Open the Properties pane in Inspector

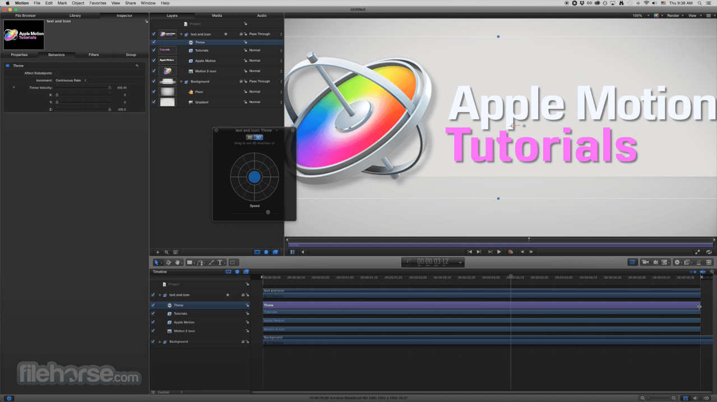[x=19, y=55]
